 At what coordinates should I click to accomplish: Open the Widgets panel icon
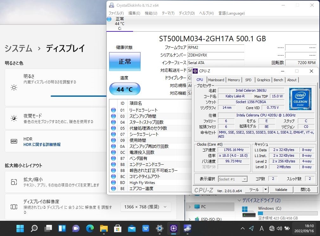click(x=62, y=228)
